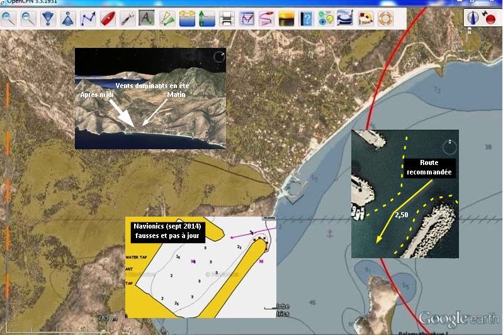Click the 'Route recommandée' label
The width and height of the screenshot is (503, 335).
click(x=429, y=167)
